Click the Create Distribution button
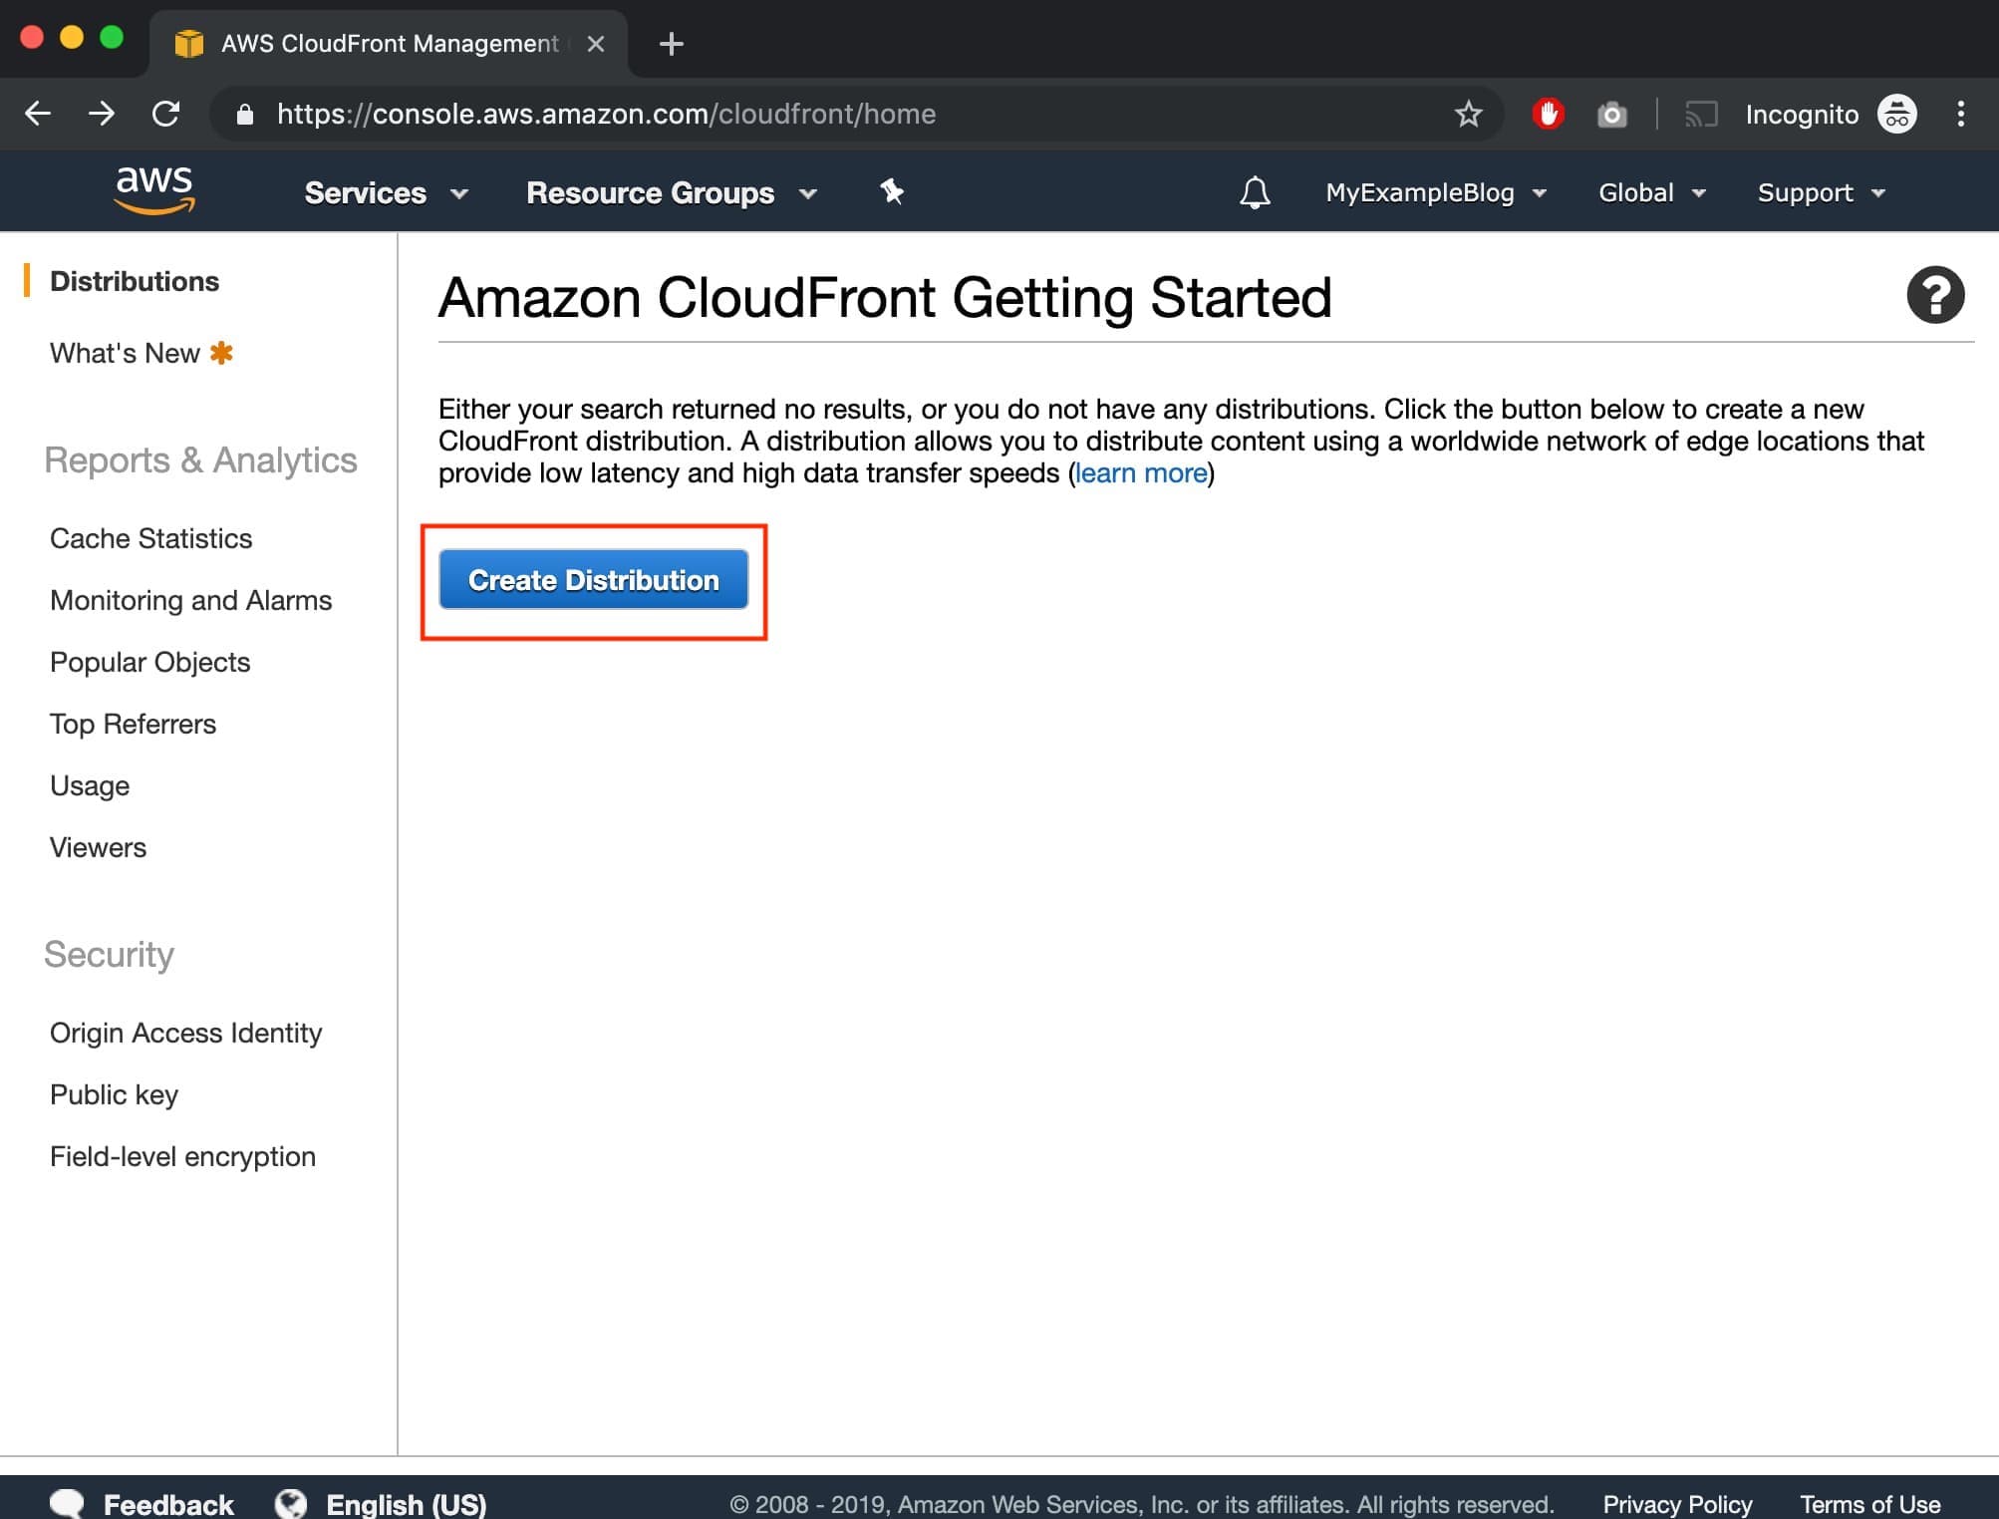 point(592,578)
